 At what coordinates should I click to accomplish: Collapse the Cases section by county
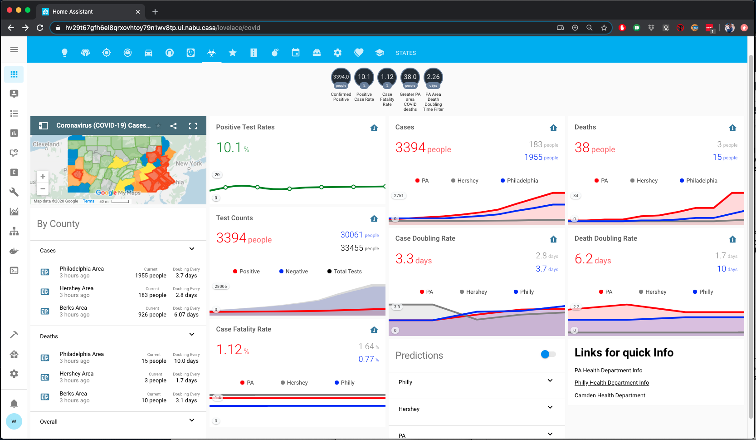pyautogui.click(x=192, y=249)
